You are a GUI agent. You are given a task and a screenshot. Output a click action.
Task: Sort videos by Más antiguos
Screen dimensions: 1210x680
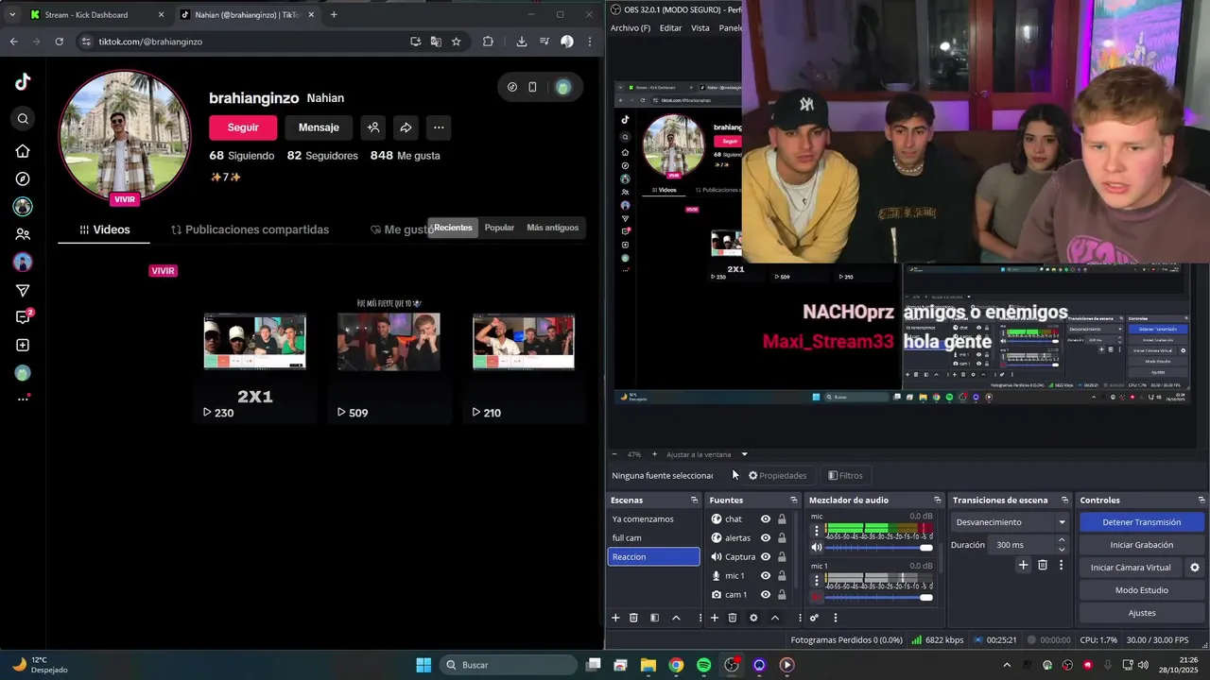552,228
